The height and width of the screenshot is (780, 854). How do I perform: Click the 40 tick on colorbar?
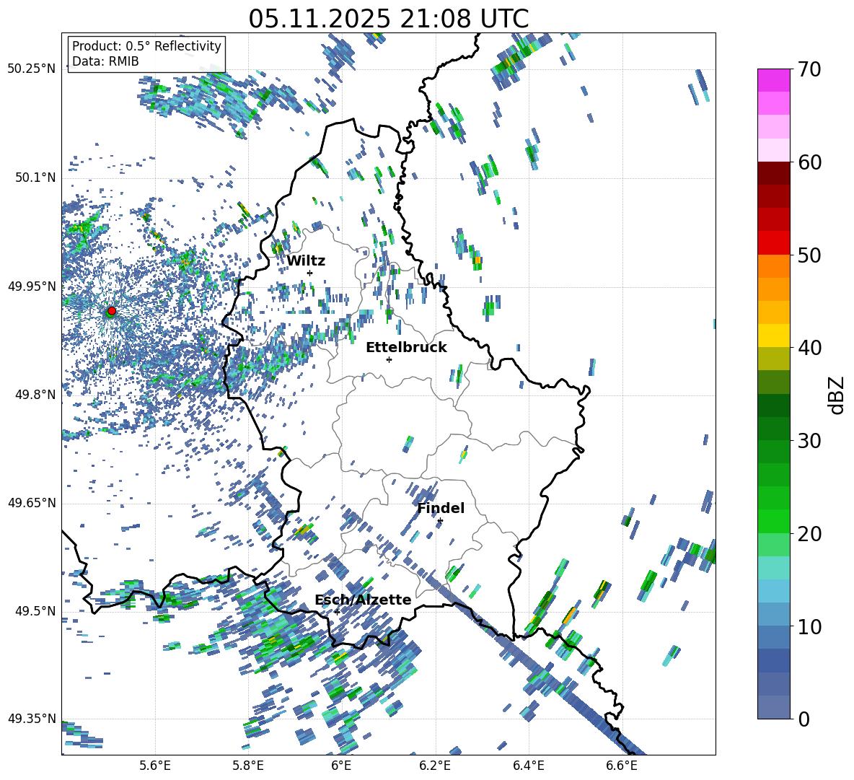click(x=809, y=348)
